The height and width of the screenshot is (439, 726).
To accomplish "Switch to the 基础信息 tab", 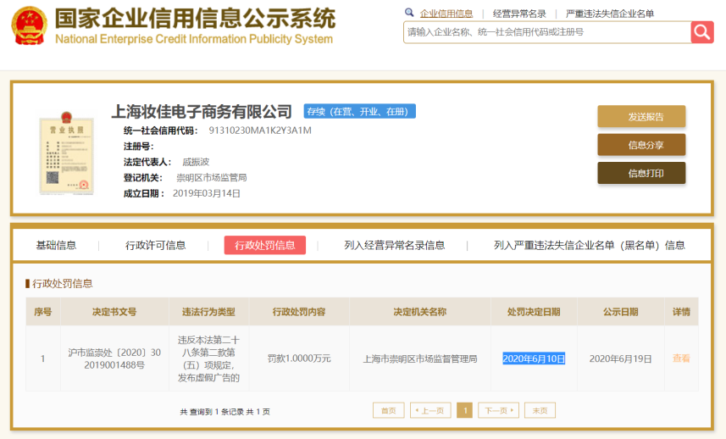I will 56,245.
